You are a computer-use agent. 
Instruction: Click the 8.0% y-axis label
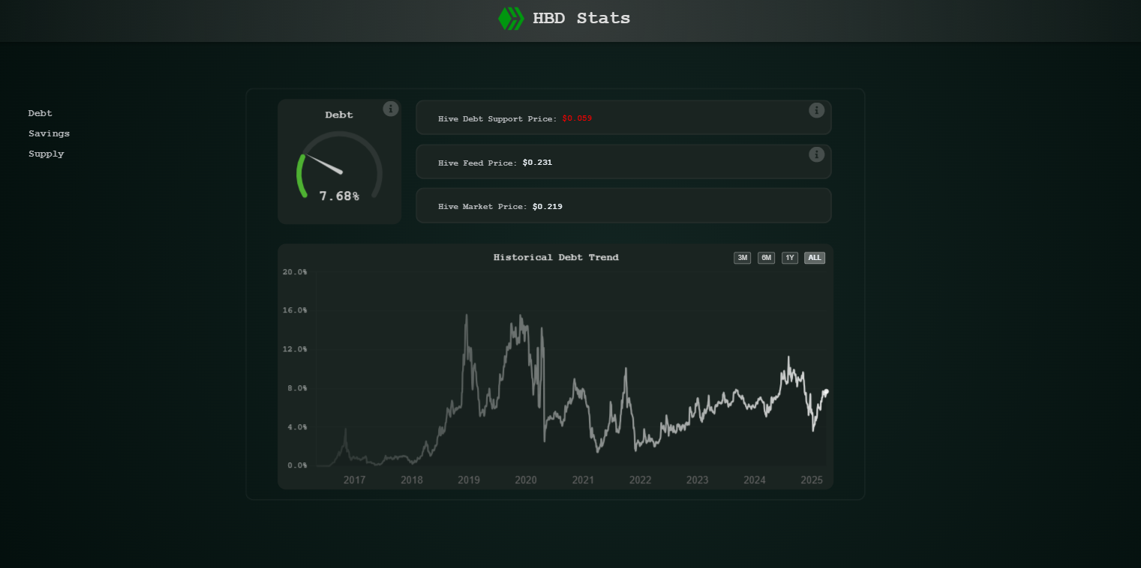click(x=297, y=388)
